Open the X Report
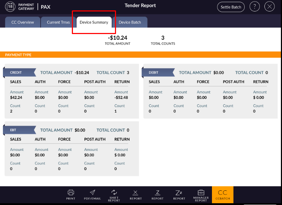The height and width of the screenshot is (205, 282). tap(135, 195)
